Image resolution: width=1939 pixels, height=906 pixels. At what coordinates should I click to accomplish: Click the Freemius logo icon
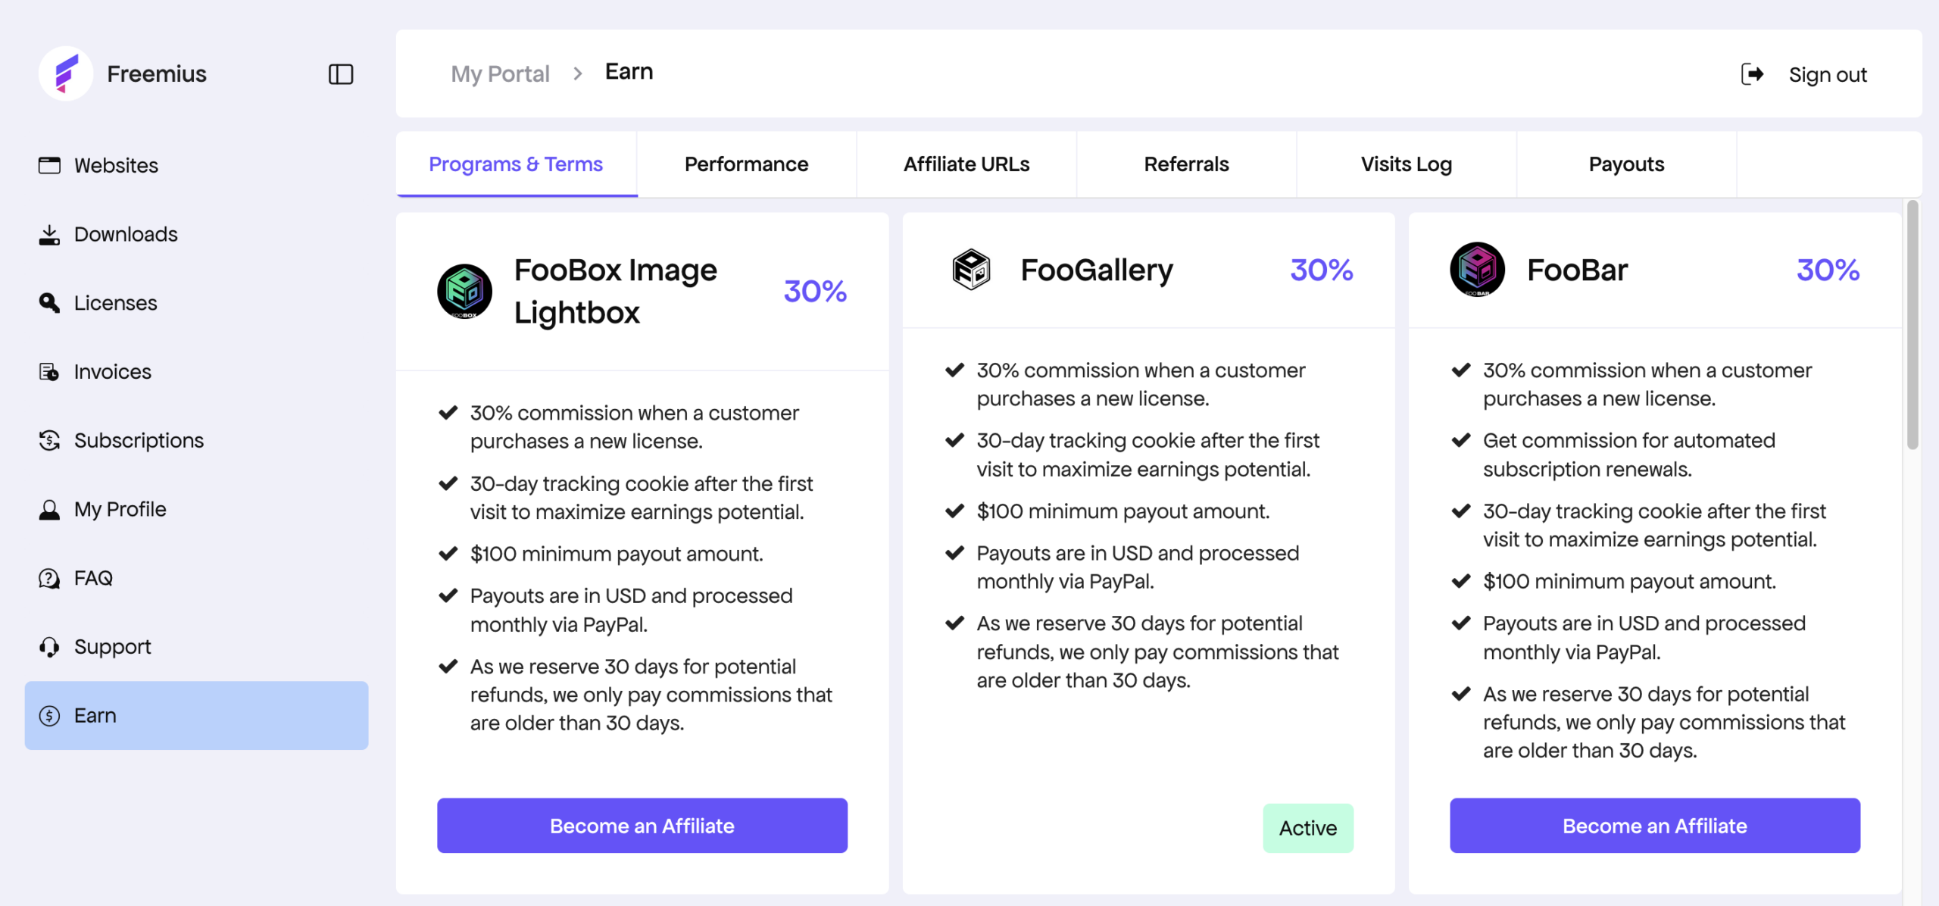(x=66, y=73)
